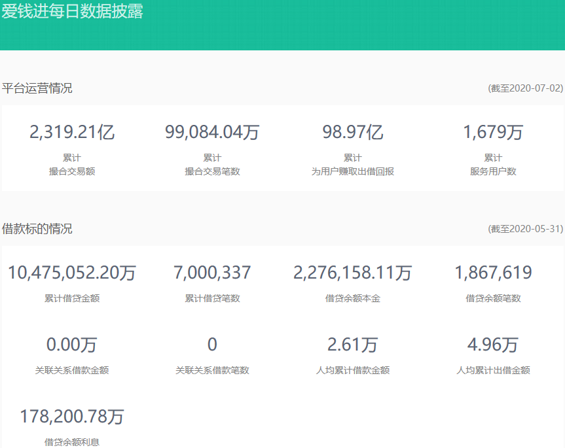Click the 99,084.04万 transaction count value
This screenshot has width=565, height=448.
pyautogui.click(x=212, y=133)
